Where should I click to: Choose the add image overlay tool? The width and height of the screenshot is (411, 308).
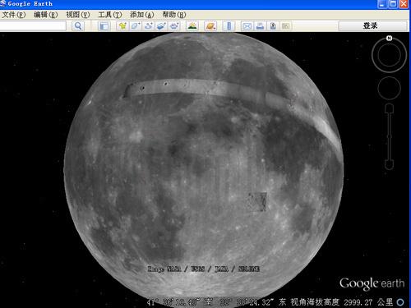pyautogui.click(x=161, y=26)
